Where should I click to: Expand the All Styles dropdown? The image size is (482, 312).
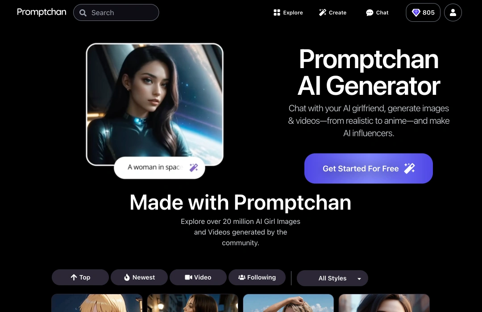[332, 278]
